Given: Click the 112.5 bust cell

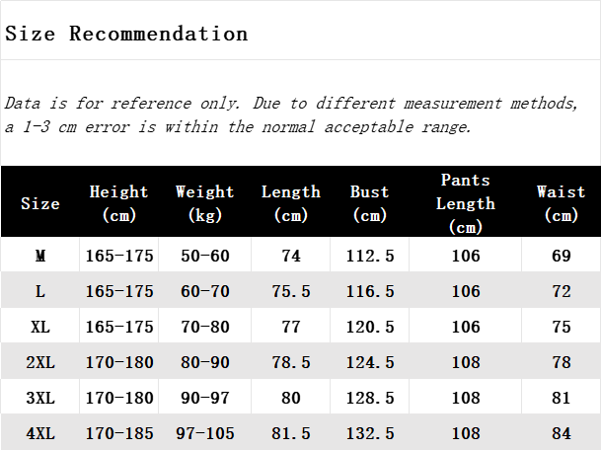Looking at the screenshot, I should coord(370,257).
